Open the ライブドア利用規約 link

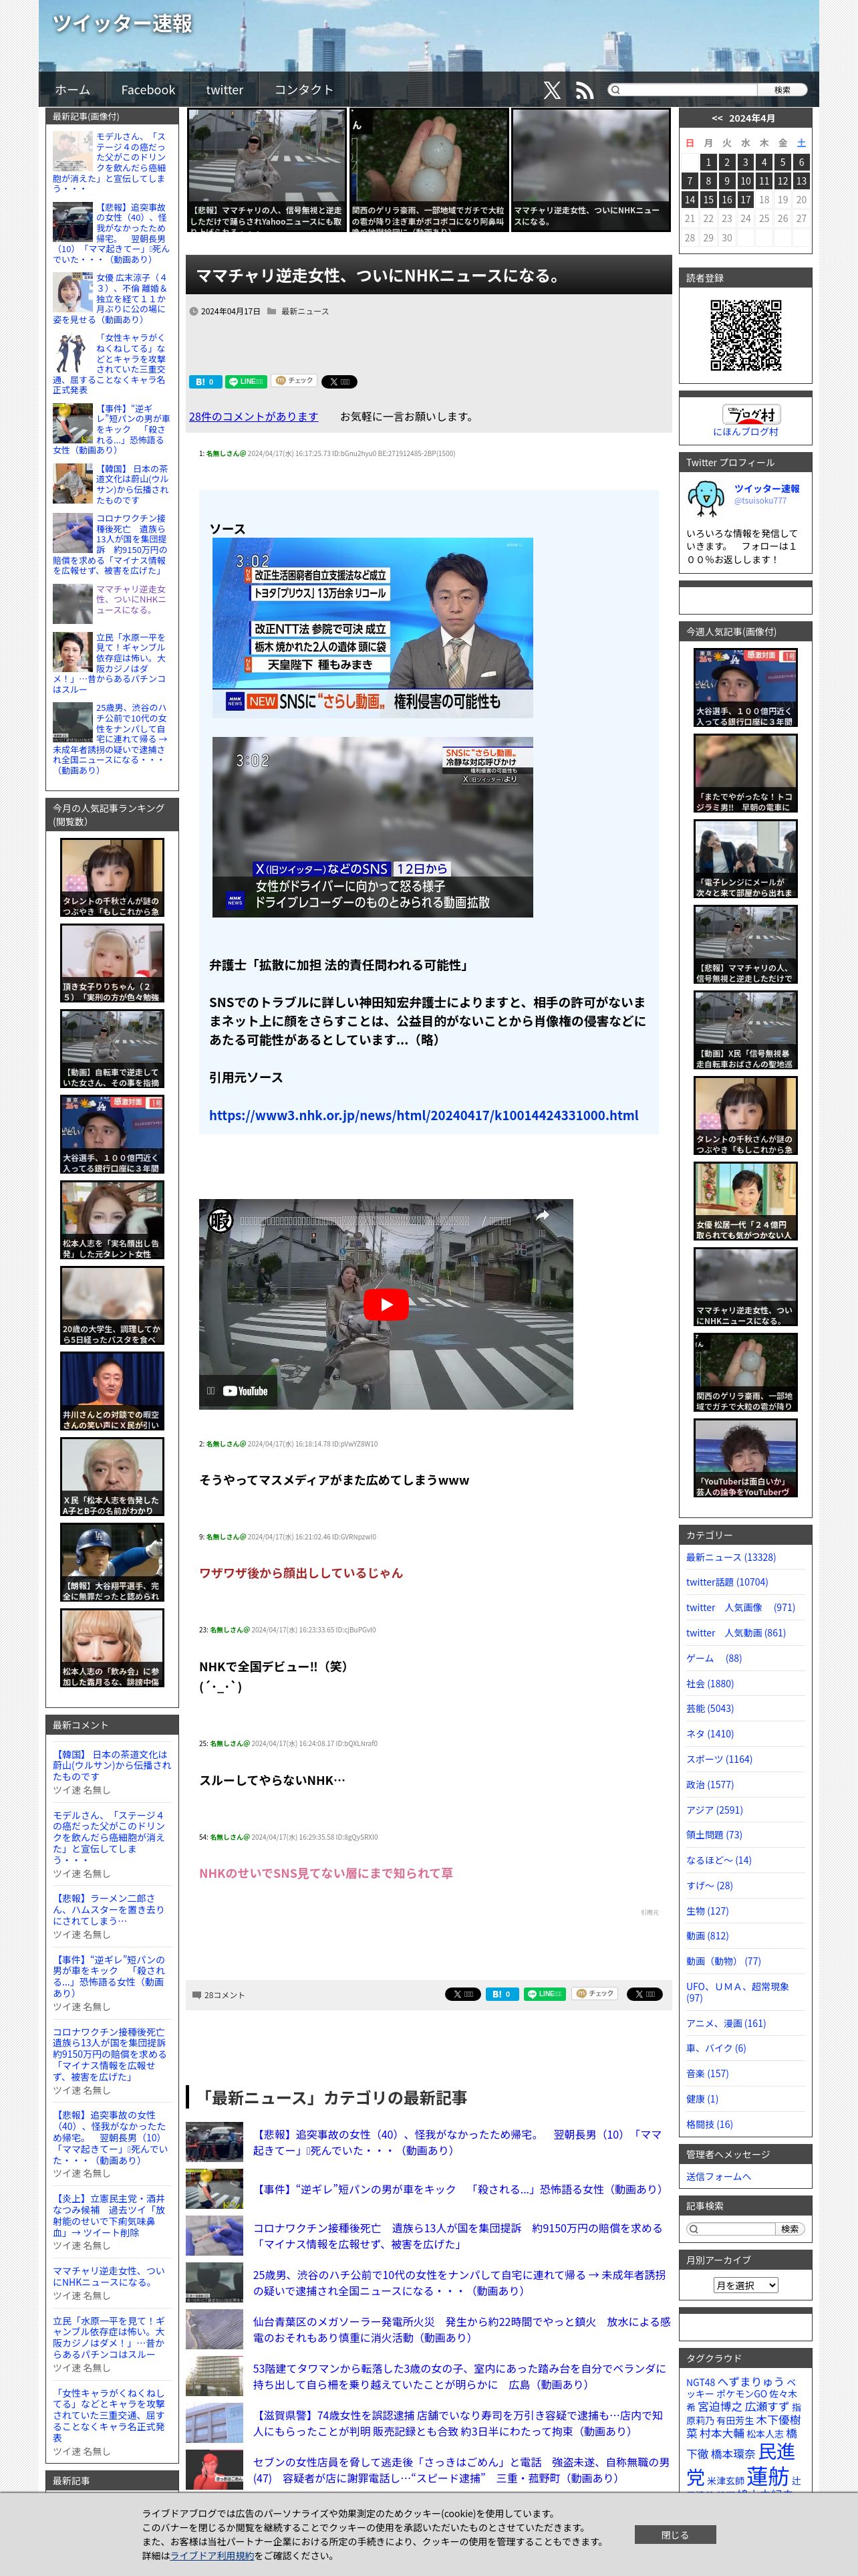click(212, 2555)
